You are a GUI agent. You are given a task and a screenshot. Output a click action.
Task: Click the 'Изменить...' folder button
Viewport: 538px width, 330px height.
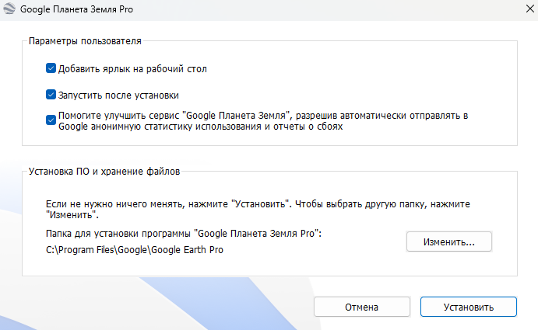coord(448,242)
